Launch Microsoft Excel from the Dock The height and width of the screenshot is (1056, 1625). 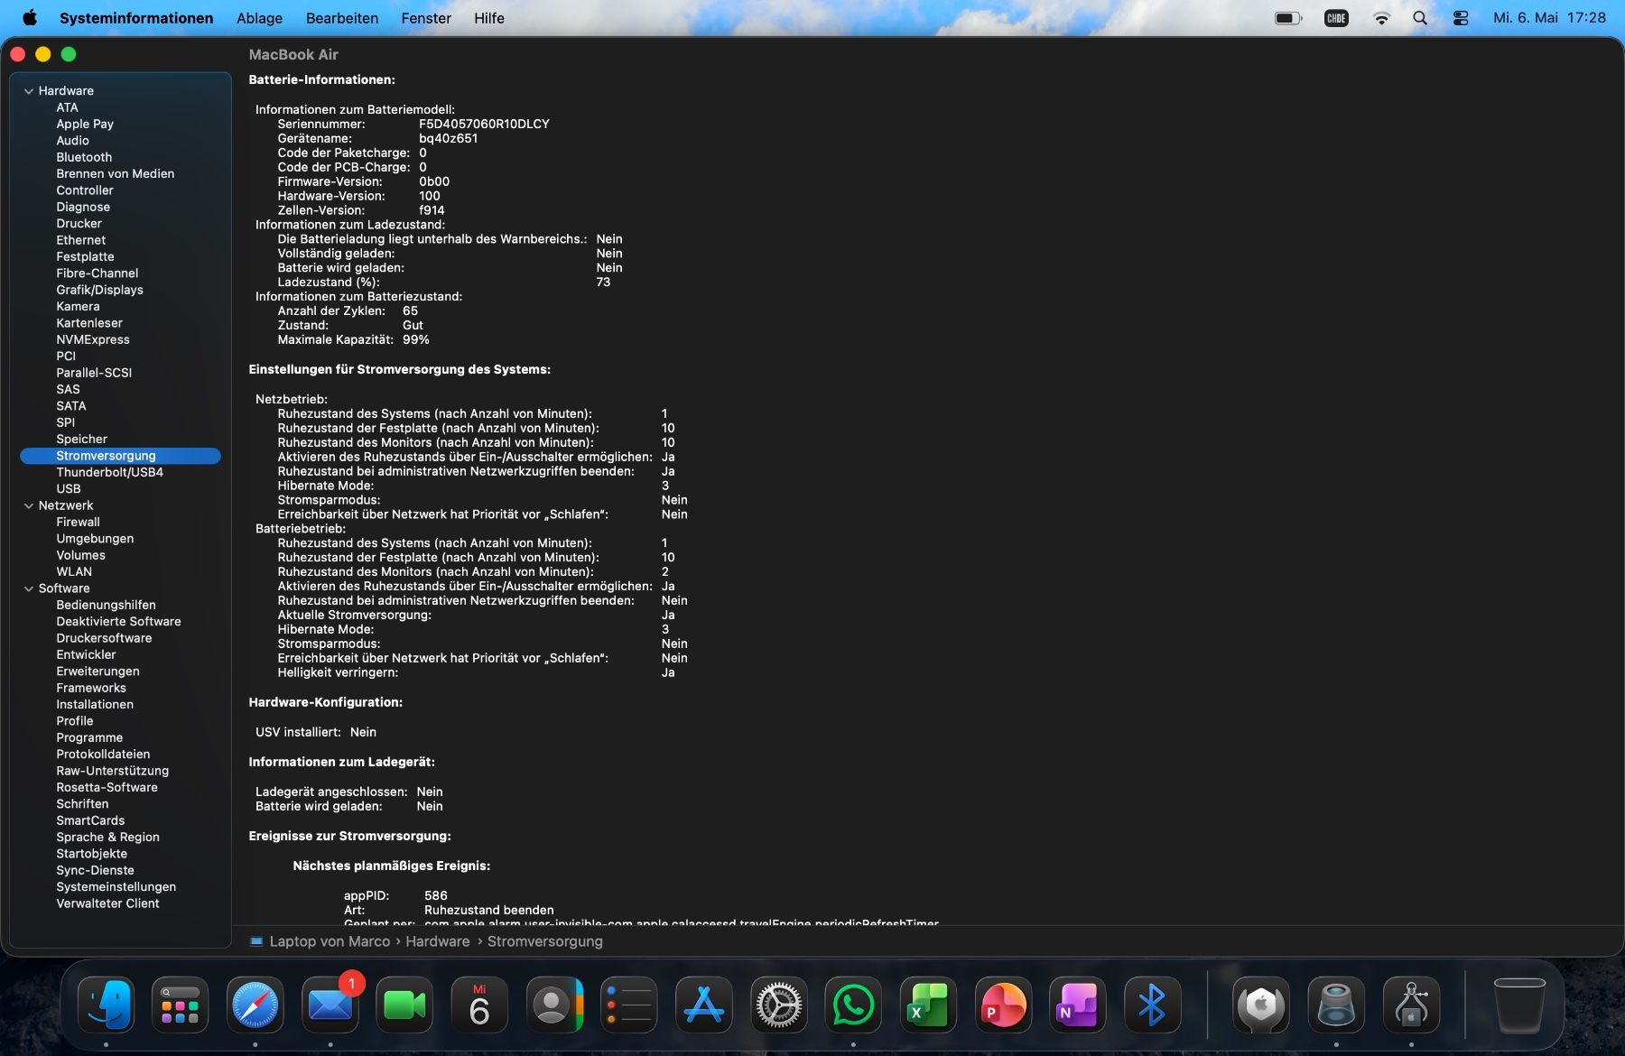coord(928,1005)
